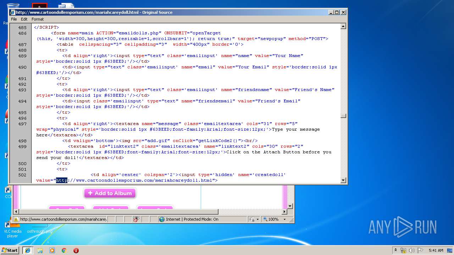Show hidden tray icons arrow
This screenshot has height=255, width=454.
point(395,250)
